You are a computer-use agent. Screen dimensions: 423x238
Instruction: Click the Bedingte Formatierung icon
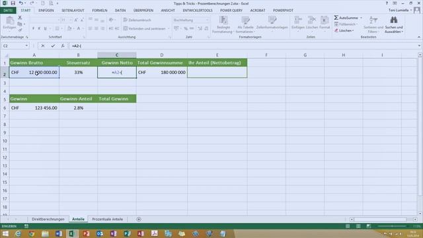click(223, 20)
